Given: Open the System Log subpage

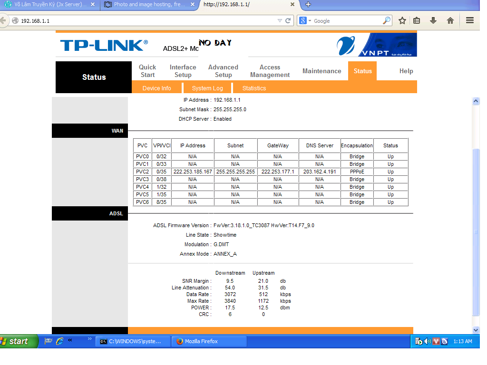Looking at the screenshot, I should [207, 88].
